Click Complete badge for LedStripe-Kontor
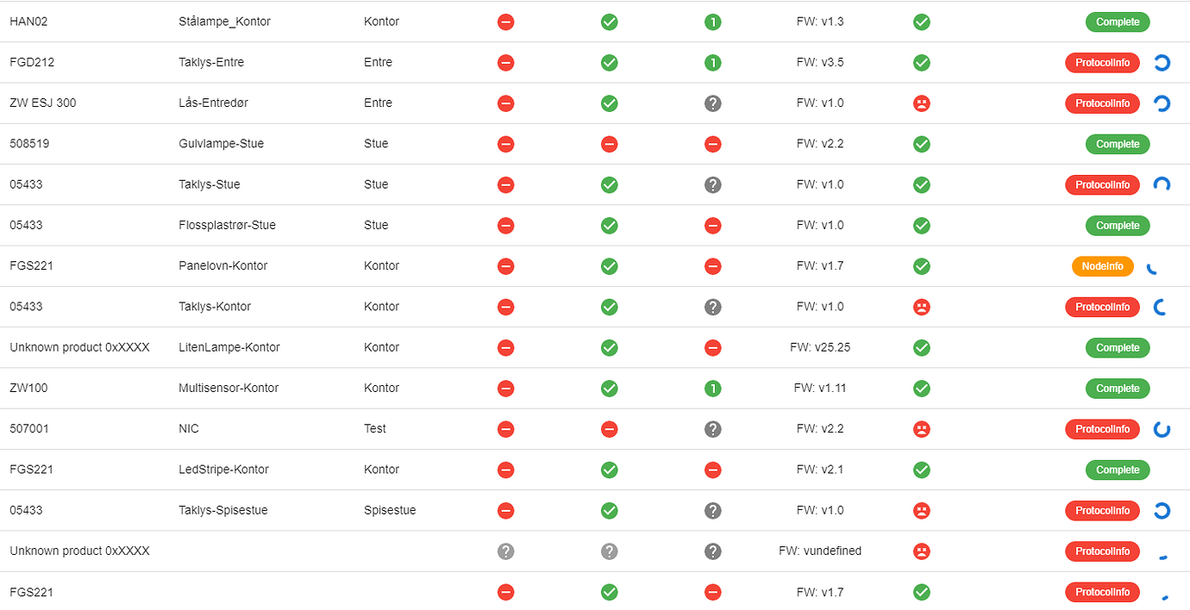This screenshot has height=610, width=1190. 1118,470
